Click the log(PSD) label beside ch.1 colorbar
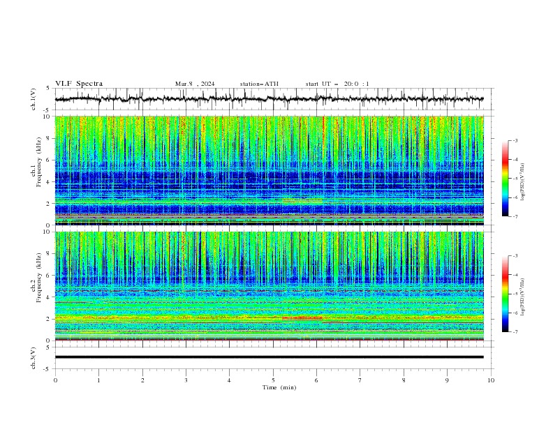553x427 pixels. [522, 182]
